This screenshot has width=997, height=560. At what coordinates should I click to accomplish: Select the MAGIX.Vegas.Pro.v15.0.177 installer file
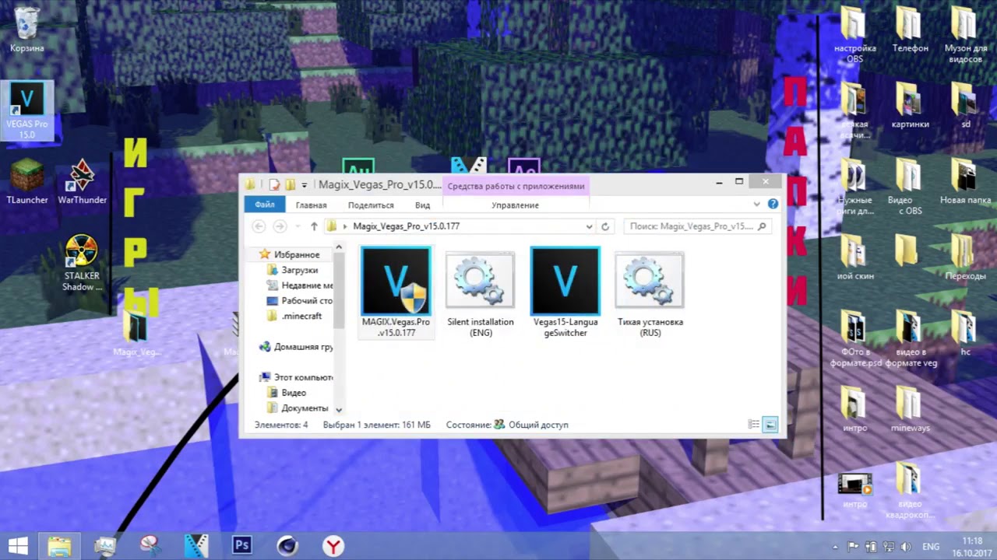pyautogui.click(x=396, y=292)
